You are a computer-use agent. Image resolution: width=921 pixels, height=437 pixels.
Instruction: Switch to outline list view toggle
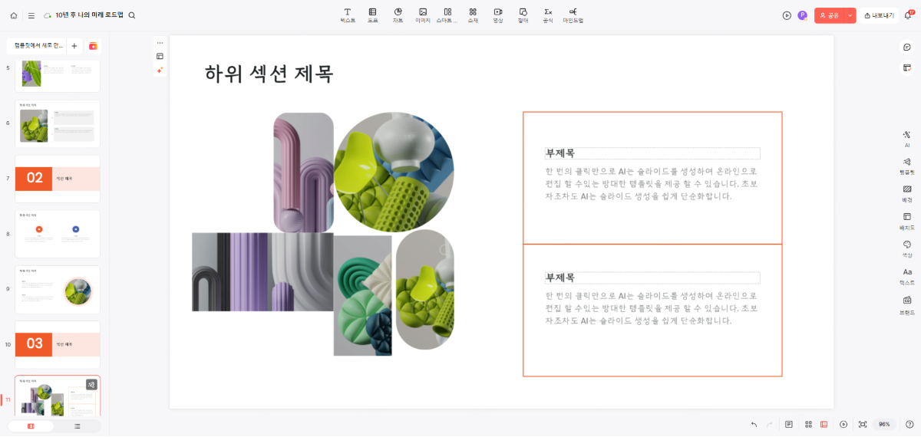tap(77, 426)
